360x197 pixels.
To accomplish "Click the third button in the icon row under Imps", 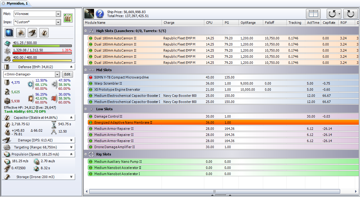I will pos(32,33).
